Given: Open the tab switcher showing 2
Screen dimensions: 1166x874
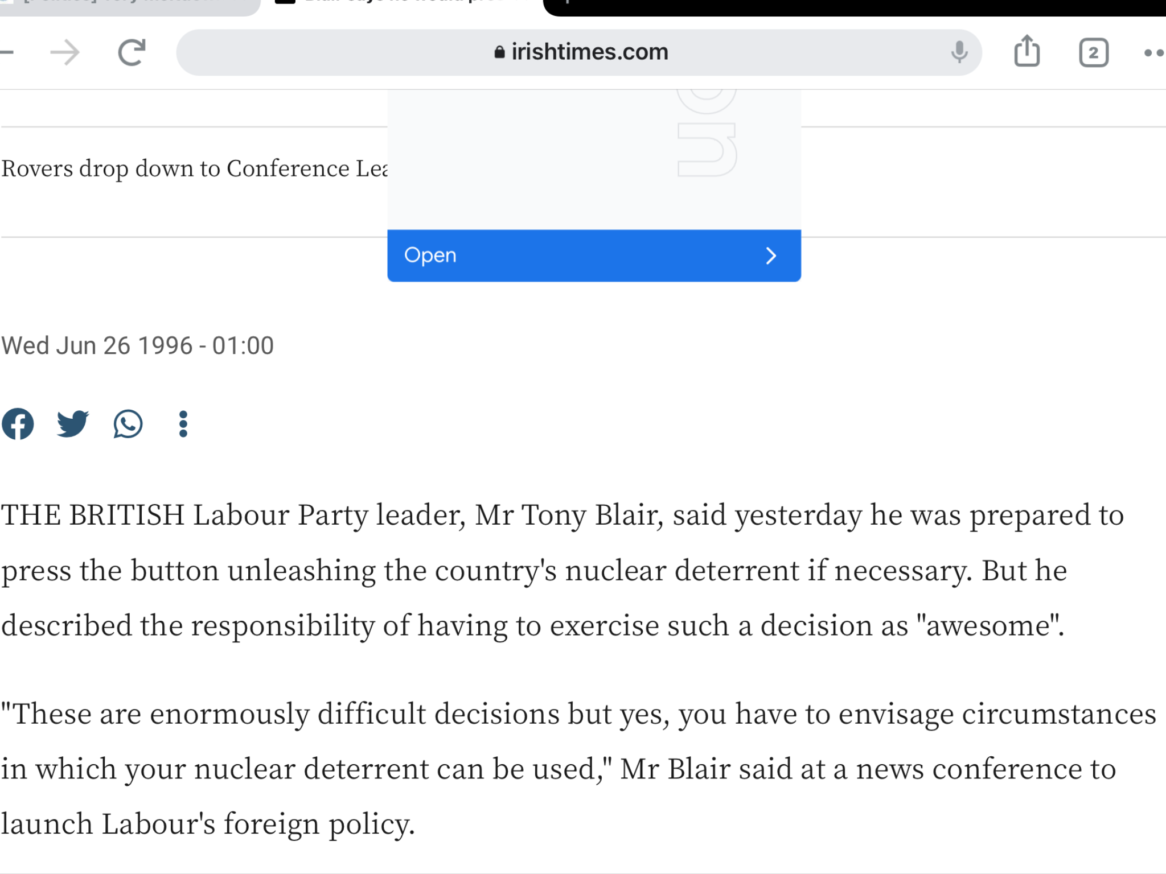Looking at the screenshot, I should (1094, 53).
